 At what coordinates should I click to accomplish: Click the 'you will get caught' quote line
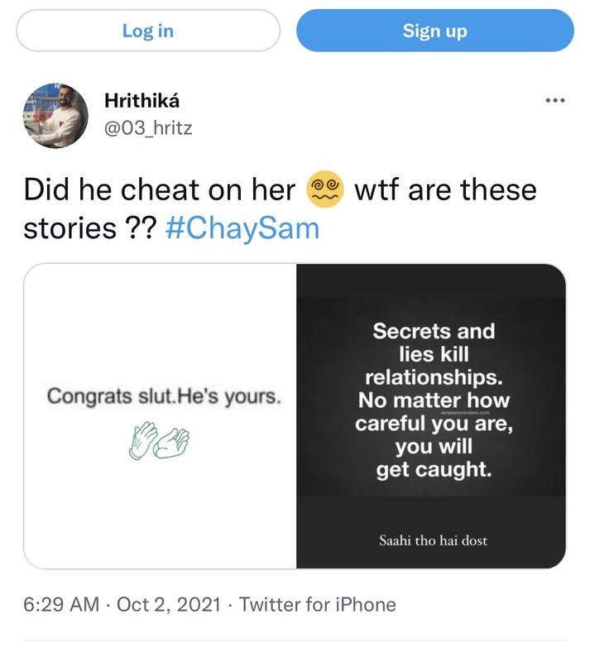[434, 458]
